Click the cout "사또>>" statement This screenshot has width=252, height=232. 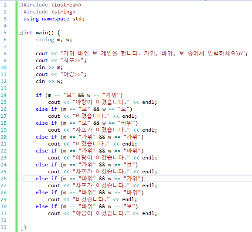tap(61, 60)
